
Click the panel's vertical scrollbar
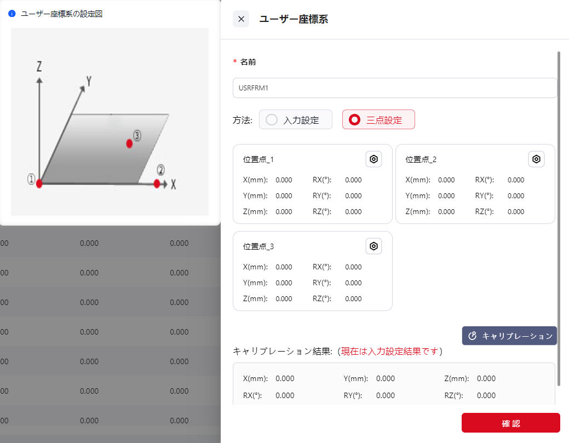tap(559, 219)
